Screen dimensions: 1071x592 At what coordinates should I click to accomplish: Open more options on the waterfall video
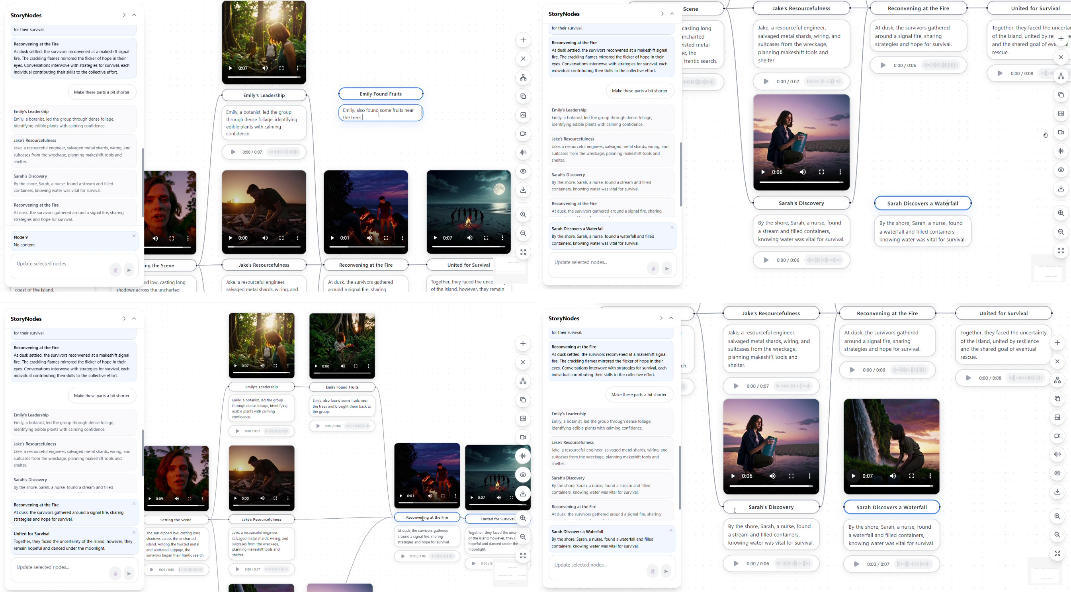[930, 476]
